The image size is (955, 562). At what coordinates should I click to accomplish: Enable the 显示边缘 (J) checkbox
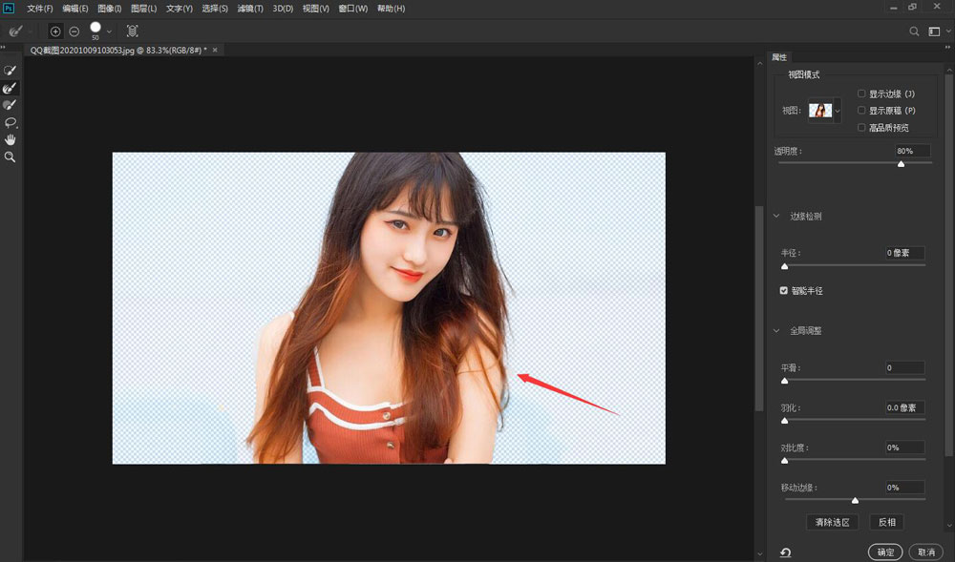[x=861, y=94]
